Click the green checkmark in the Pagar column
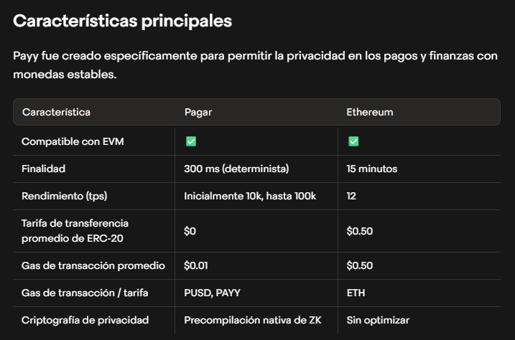Image resolution: width=515 pixels, height=340 pixels. tap(191, 141)
